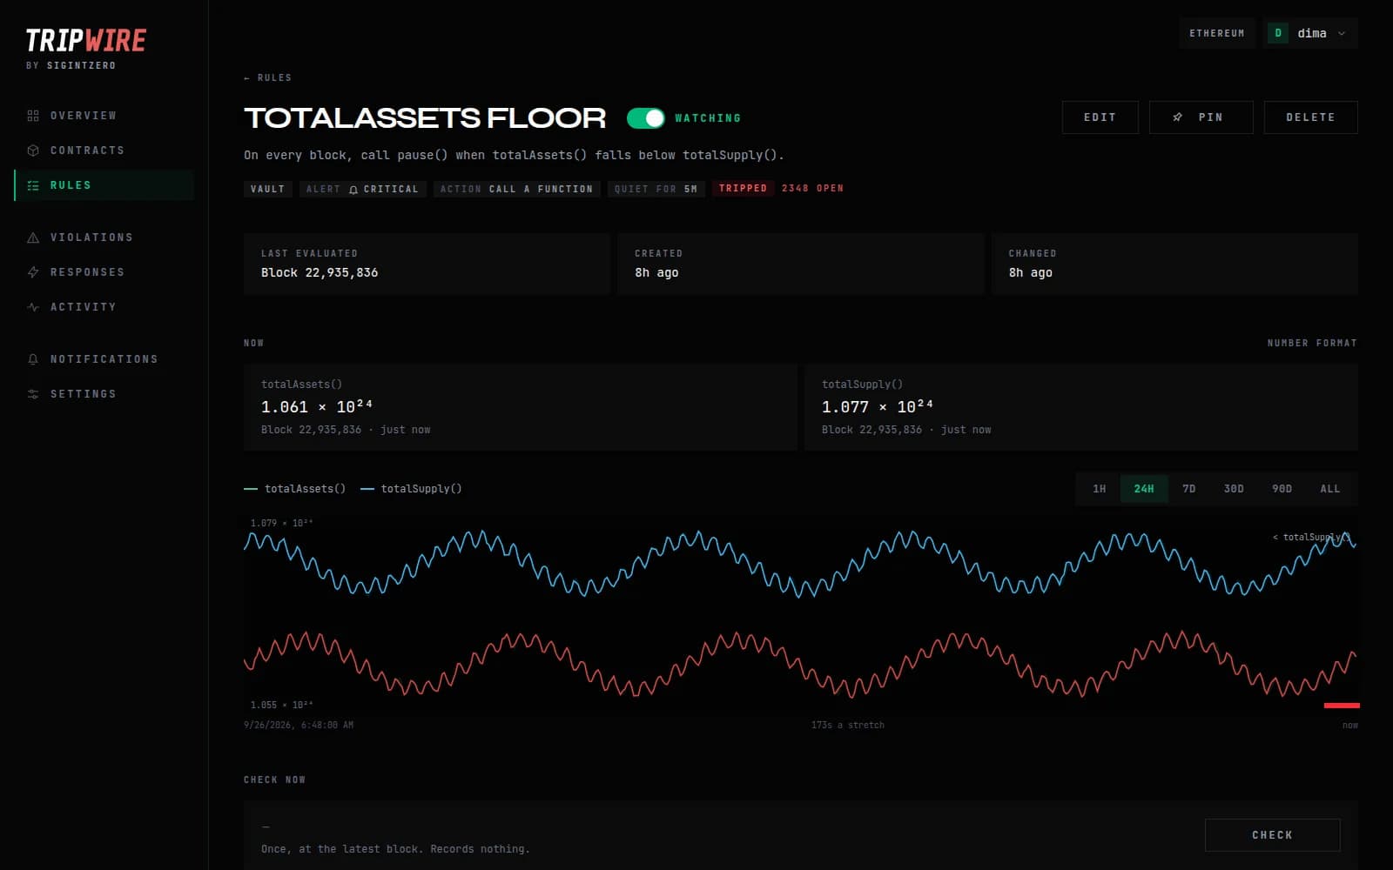1393x870 pixels.
Task: Open the Number Format options
Action: (x=1312, y=344)
